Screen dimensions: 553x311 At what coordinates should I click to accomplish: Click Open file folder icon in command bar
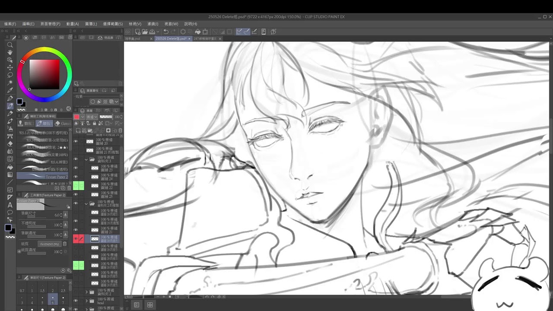click(145, 32)
